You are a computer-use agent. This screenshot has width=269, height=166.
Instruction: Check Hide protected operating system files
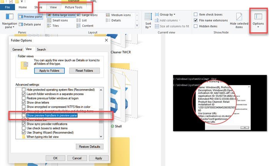pyautogui.click(x=24, y=90)
